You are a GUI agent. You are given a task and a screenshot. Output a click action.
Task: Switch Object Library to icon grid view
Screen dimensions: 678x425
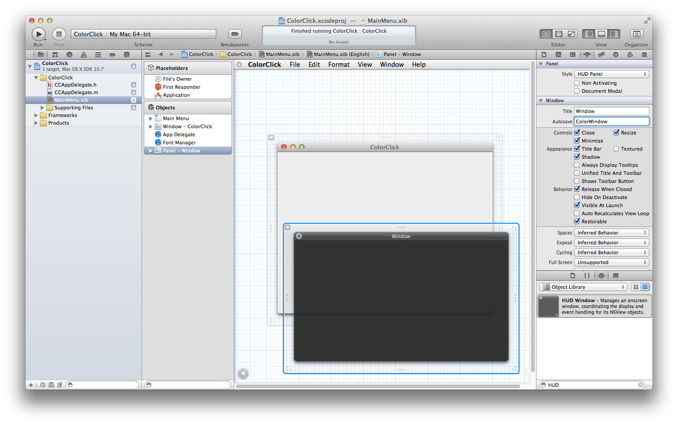click(636, 287)
